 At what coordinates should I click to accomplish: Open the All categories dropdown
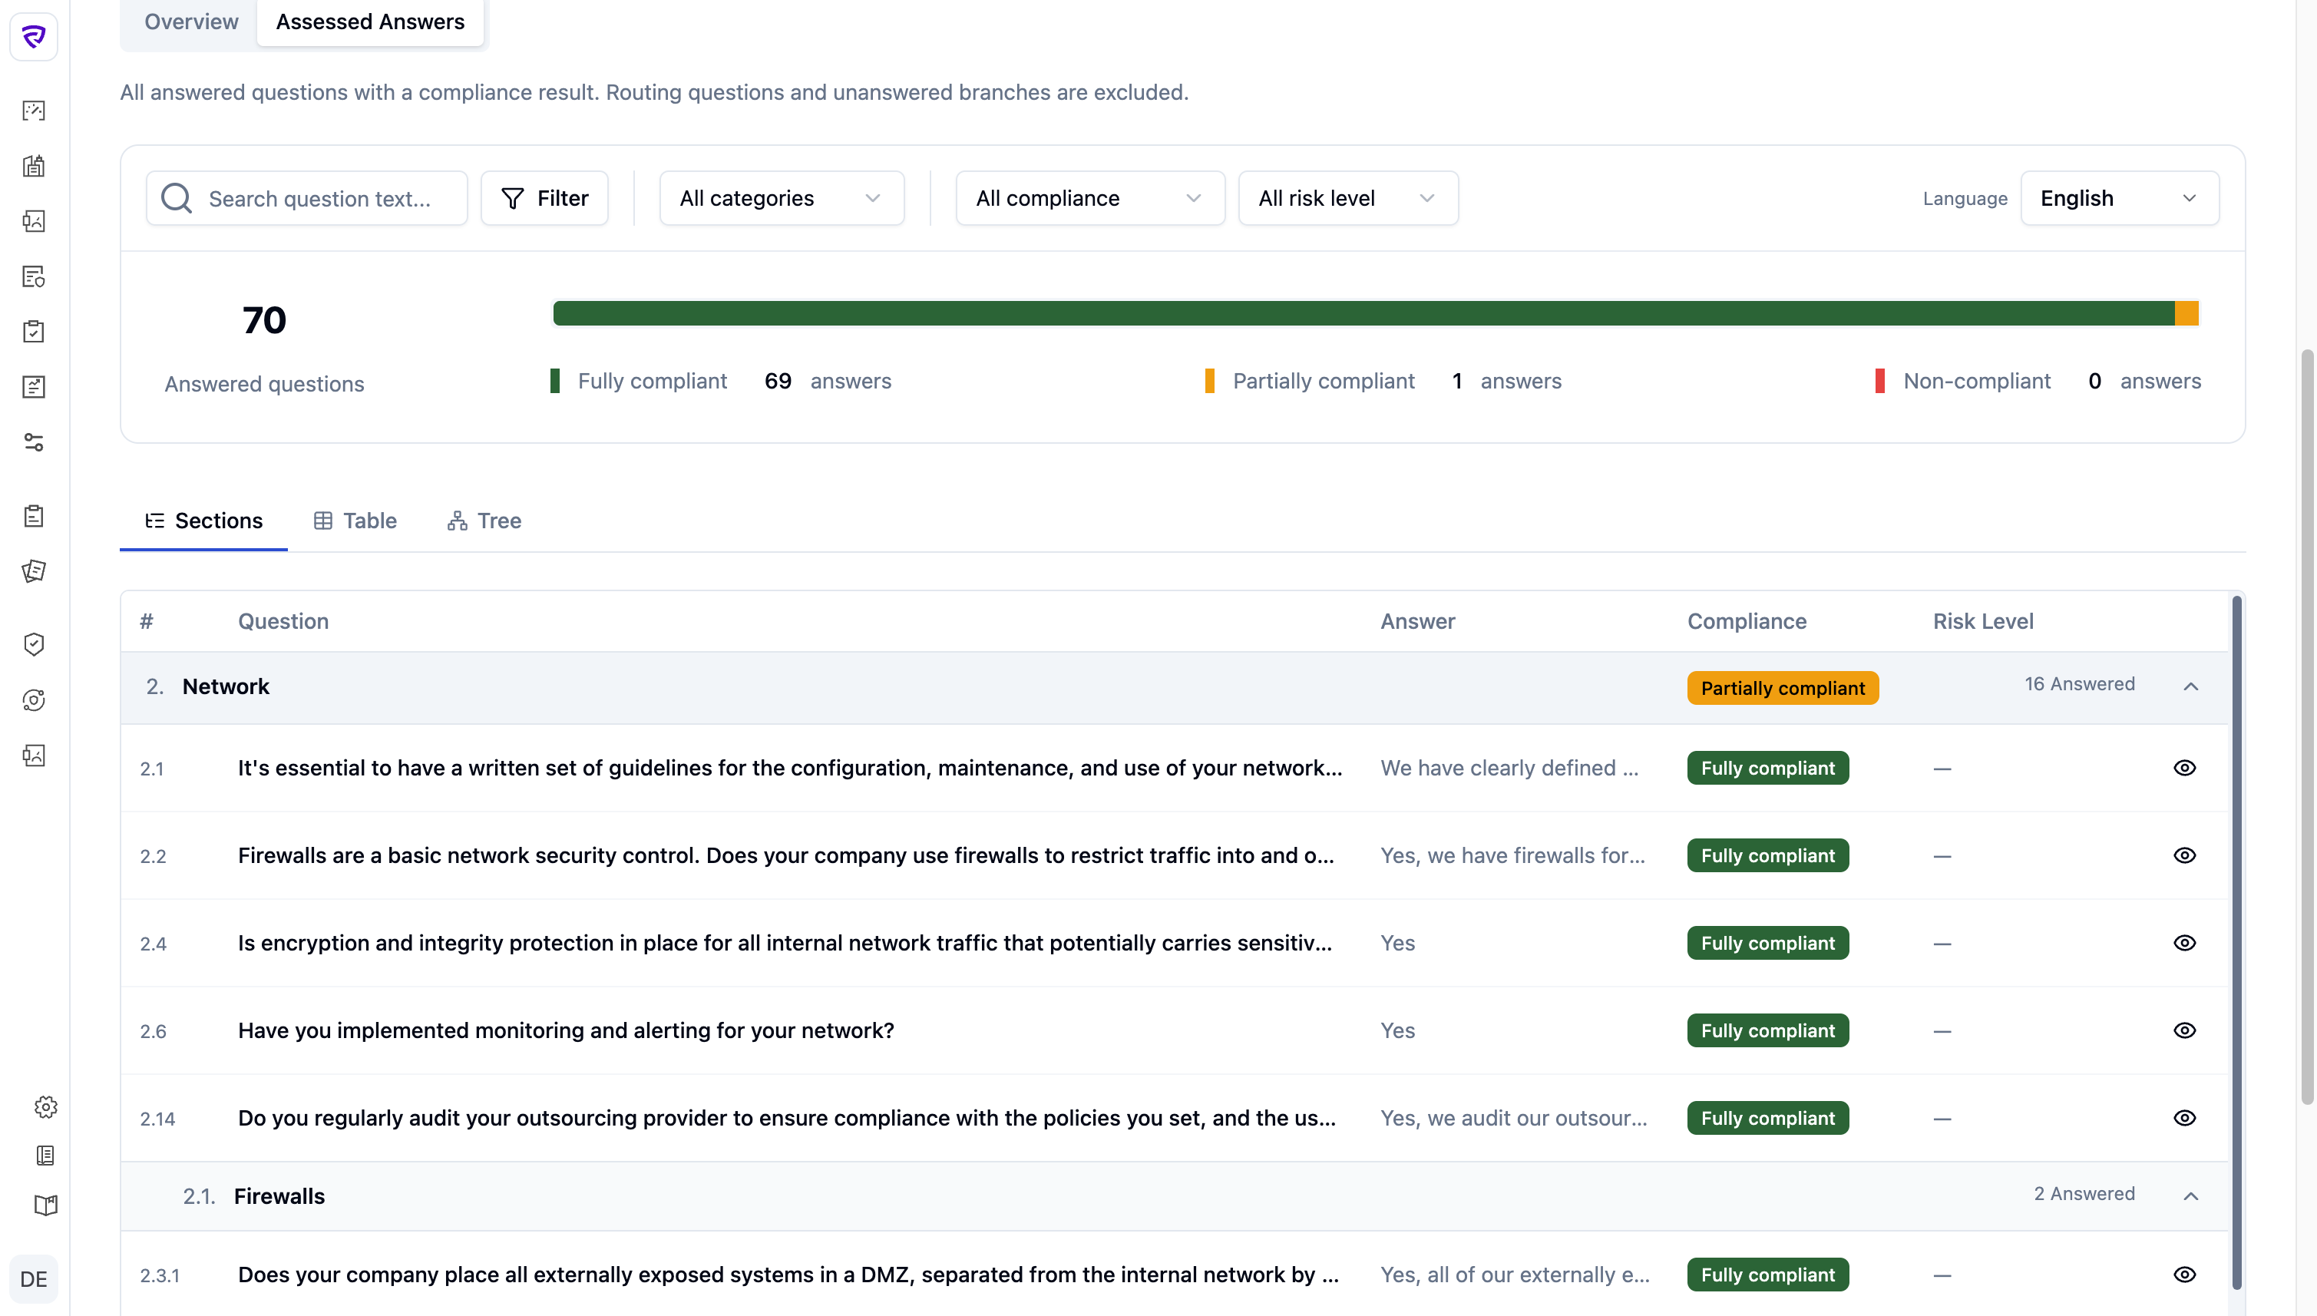[x=782, y=198]
